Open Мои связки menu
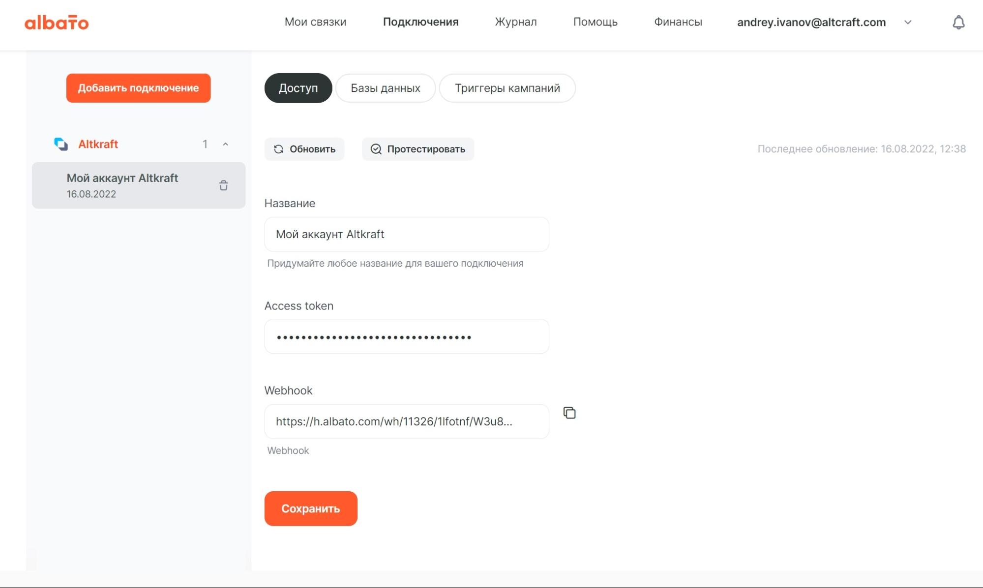The width and height of the screenshot is (983, 588). pyautogui.click(x=315, y=22)
